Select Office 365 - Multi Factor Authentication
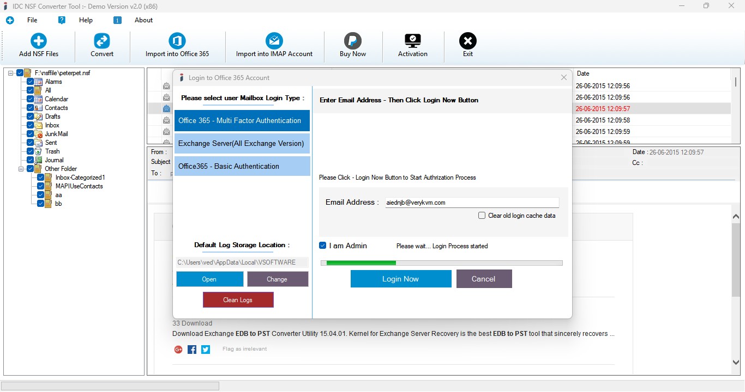745x392 pixels. pos(242,121)
